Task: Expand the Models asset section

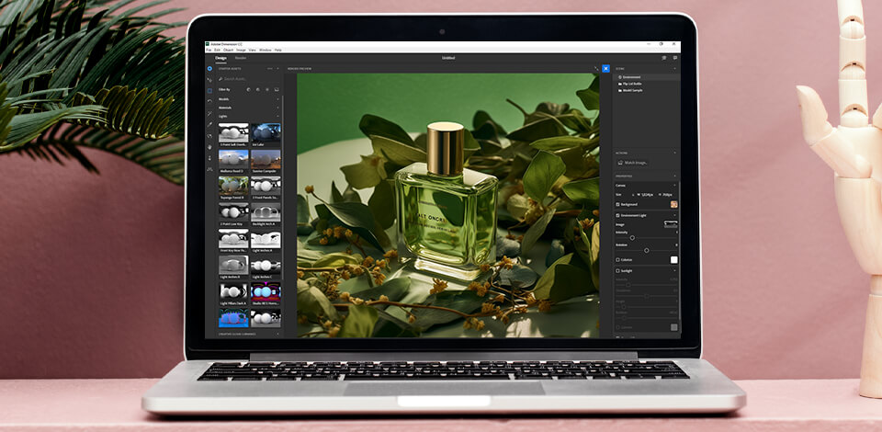Action: point(277,99)
